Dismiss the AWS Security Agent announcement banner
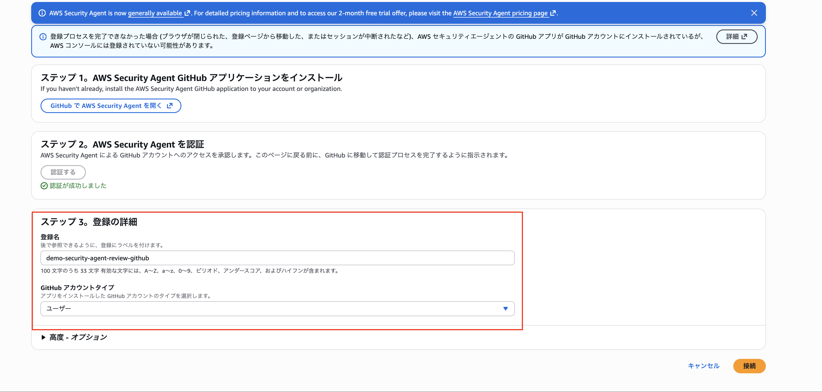822x392 pixels. click(x=754, y=13)
